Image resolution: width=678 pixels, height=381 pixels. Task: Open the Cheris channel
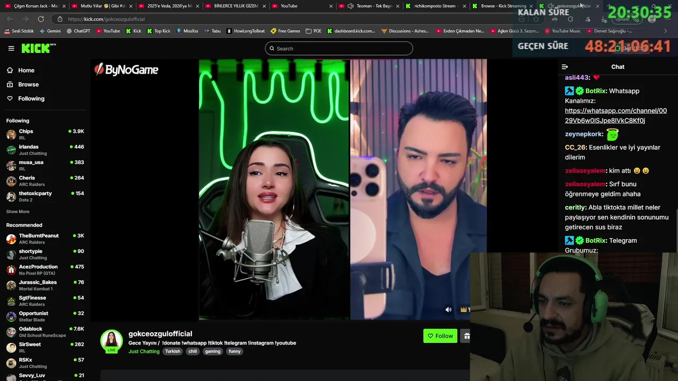(x=45, y=181)
